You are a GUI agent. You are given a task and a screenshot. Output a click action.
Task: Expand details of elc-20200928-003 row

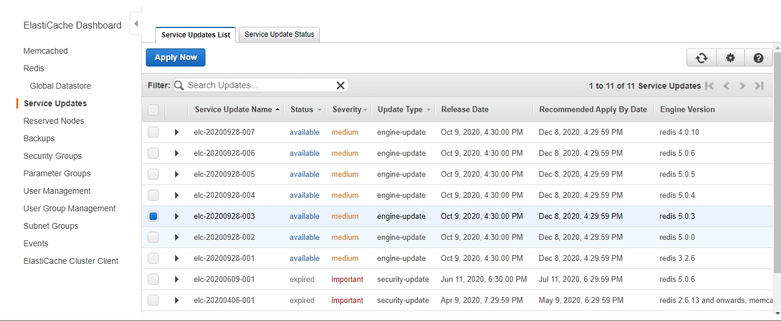tap(176, 217)
